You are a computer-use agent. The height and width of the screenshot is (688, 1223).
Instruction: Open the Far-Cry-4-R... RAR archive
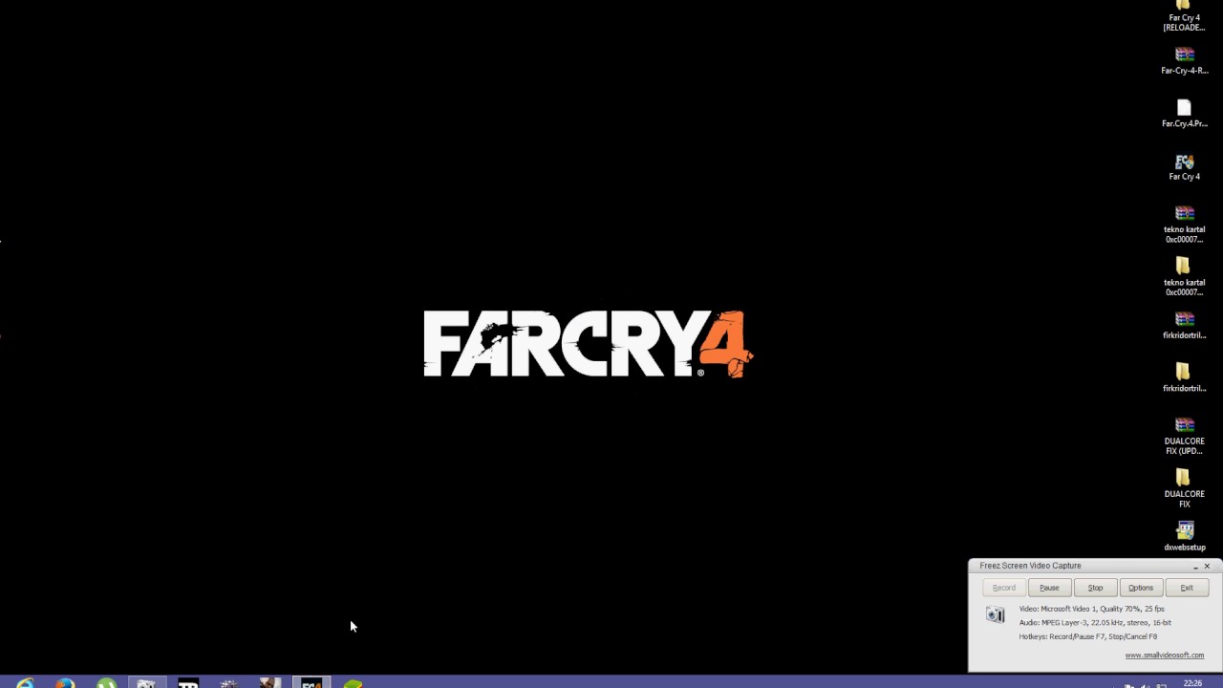pos(1184,59)
